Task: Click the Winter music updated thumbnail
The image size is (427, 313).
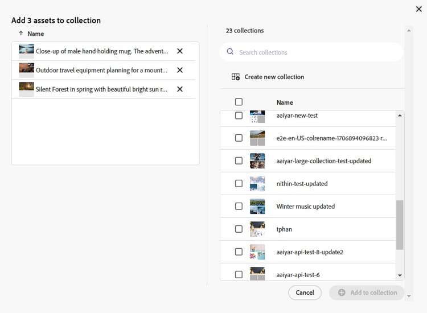Action: click(x=257, y=206)
